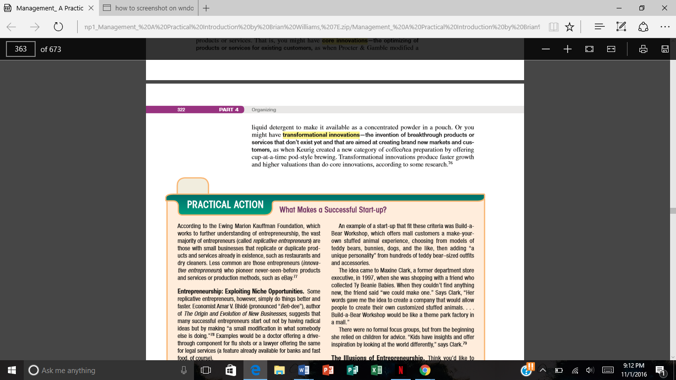Open a new tab with the plus button
Screen dimensions: 676x380
pyautogui.click(x=206, y=8)
